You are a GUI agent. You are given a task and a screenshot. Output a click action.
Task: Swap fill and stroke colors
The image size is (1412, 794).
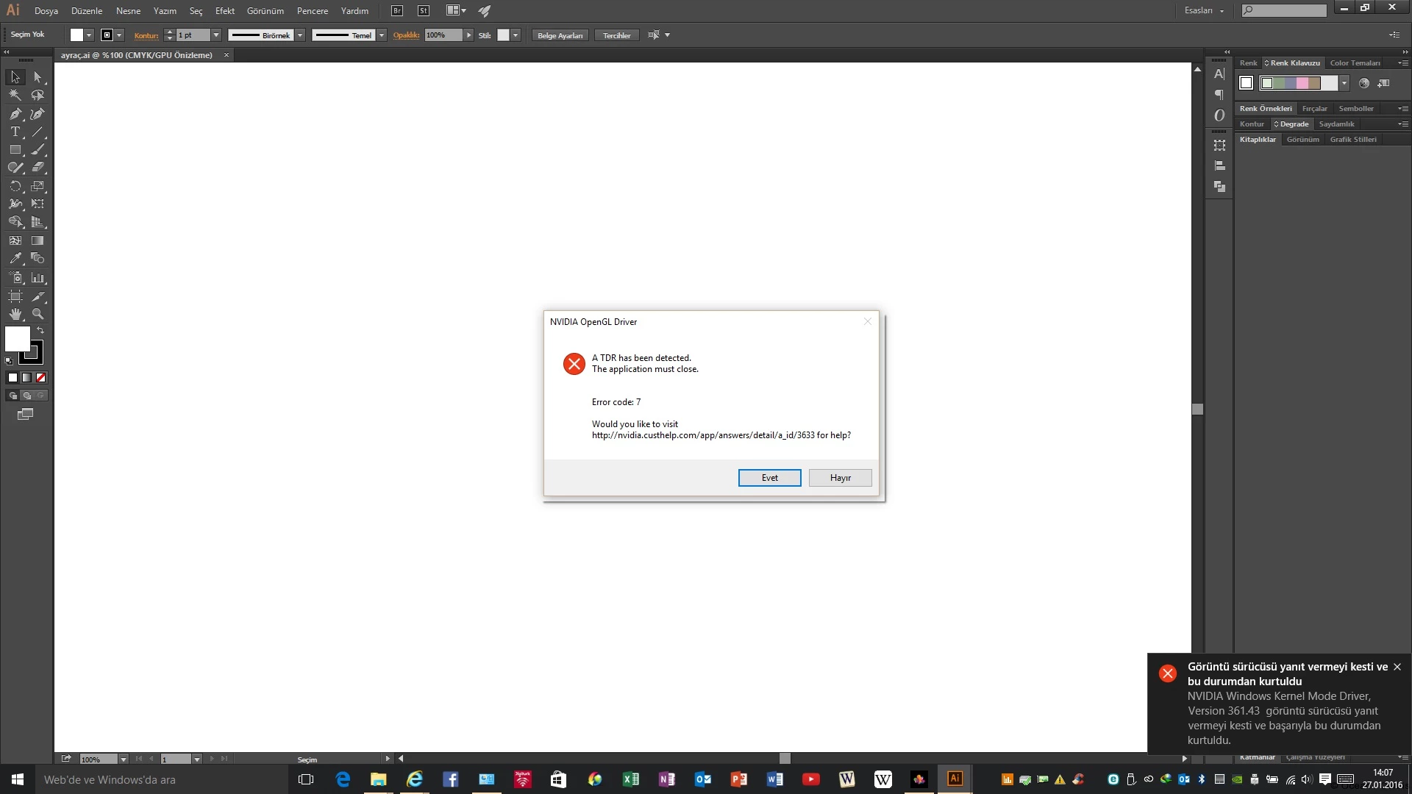point(40,331)
